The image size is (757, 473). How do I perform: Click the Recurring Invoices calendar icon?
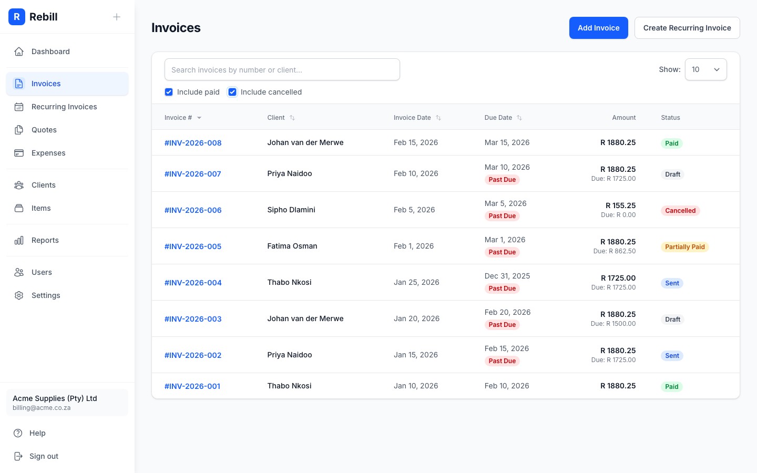pyautogui.click(x=19, y=107)
